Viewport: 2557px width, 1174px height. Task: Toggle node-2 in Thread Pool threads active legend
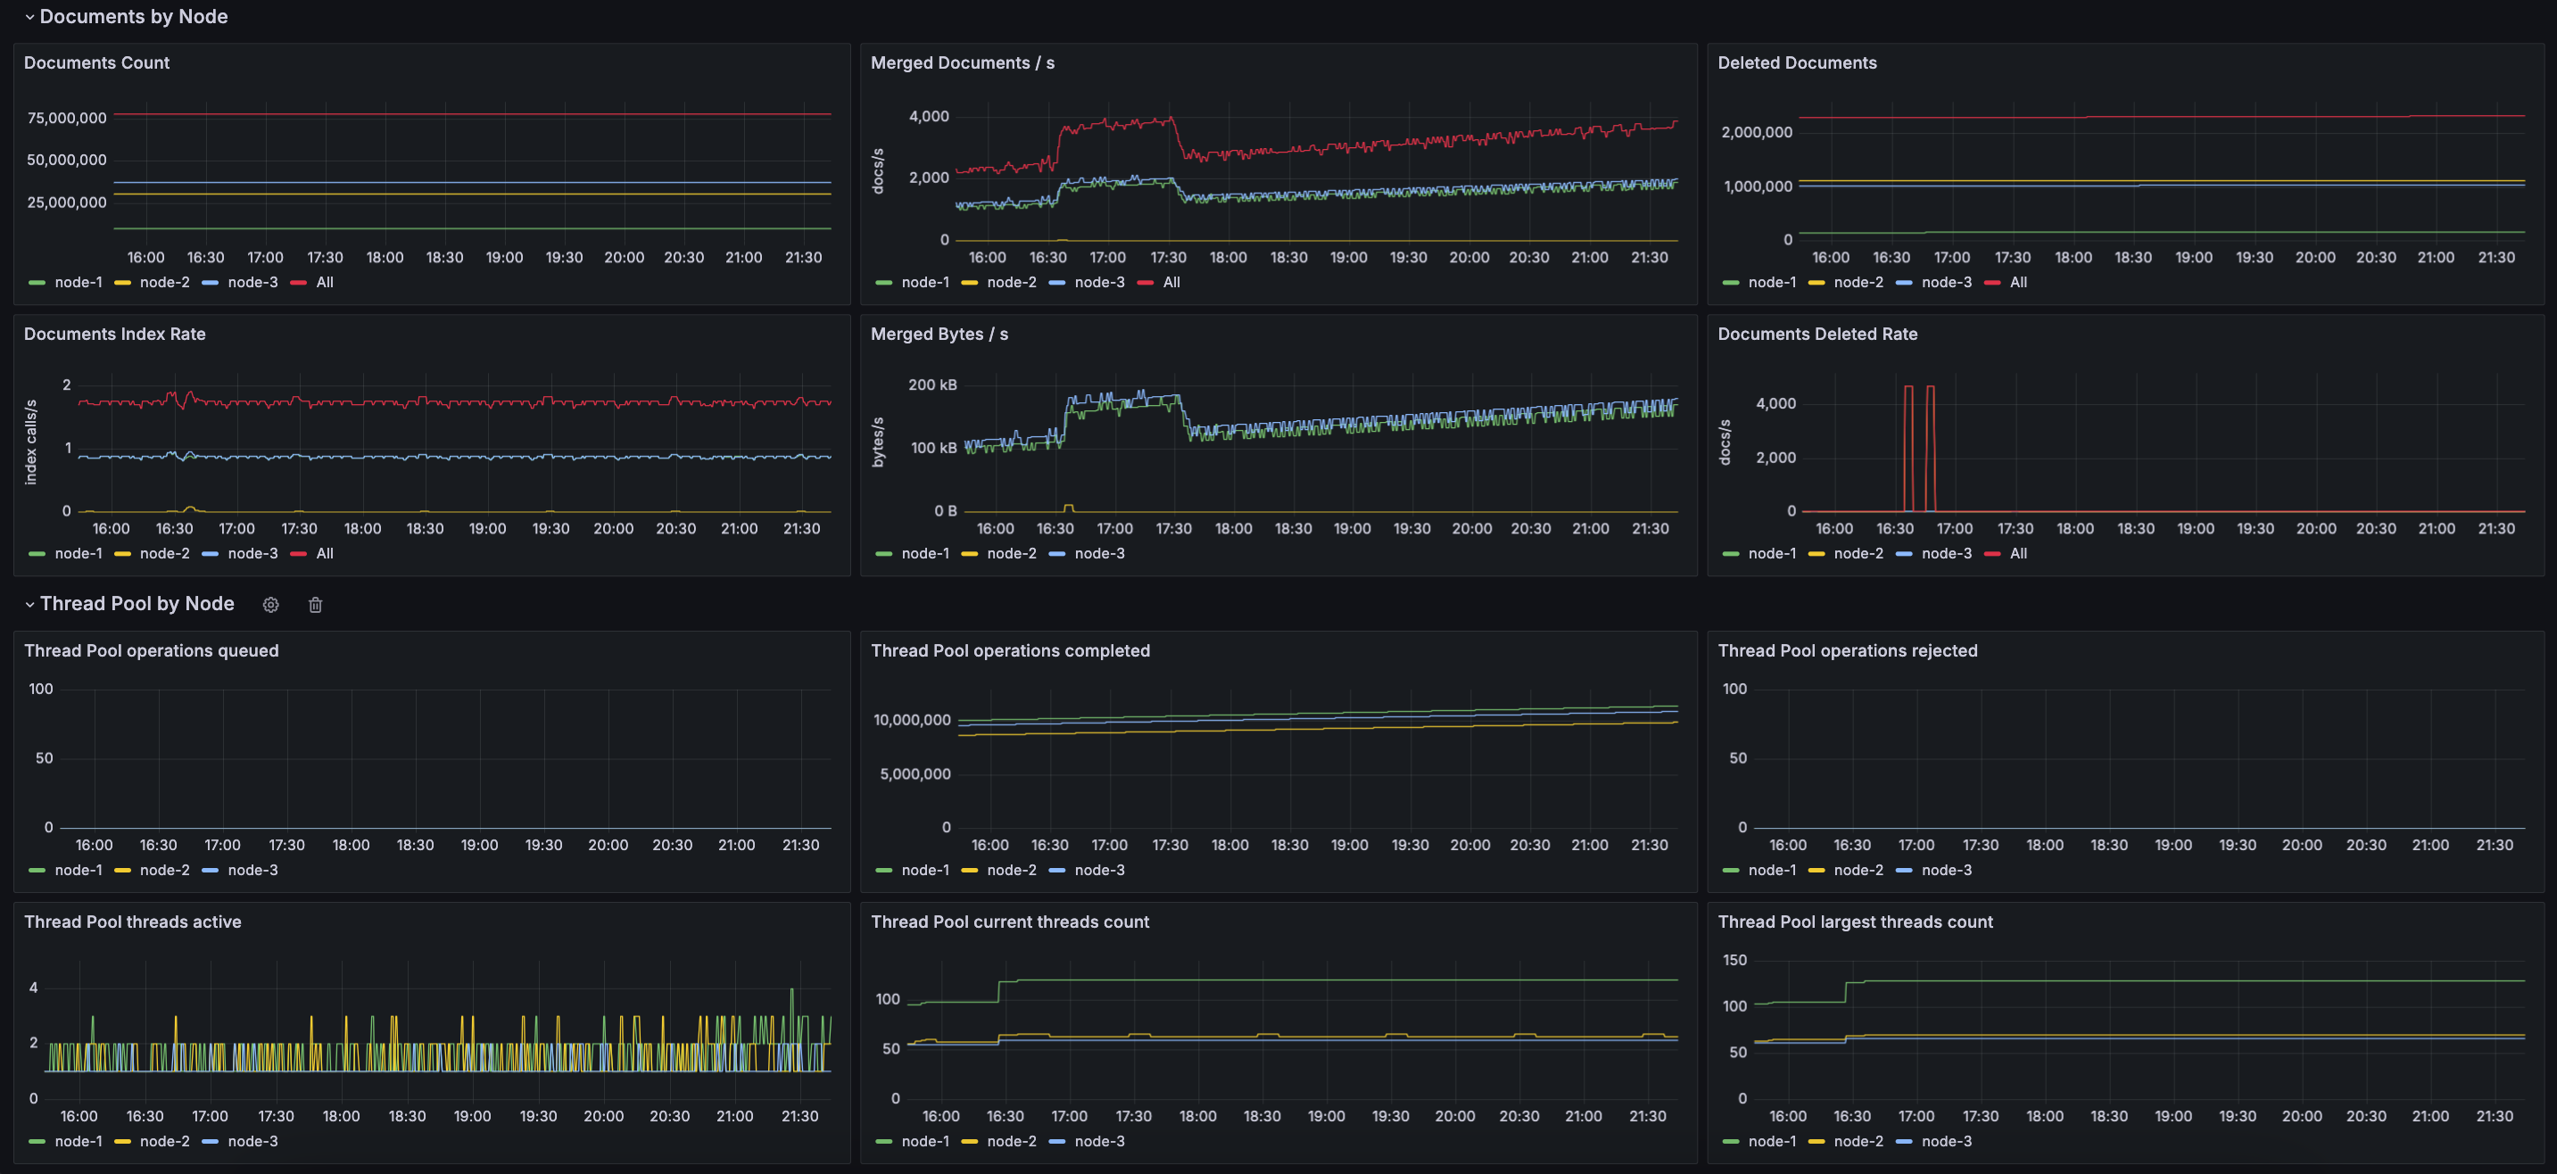165,1141
